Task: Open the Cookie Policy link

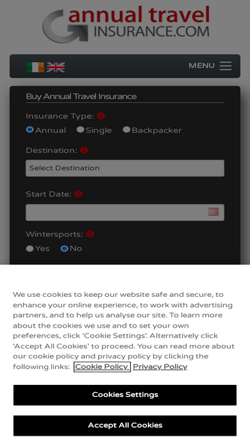Action: [102, 367]
